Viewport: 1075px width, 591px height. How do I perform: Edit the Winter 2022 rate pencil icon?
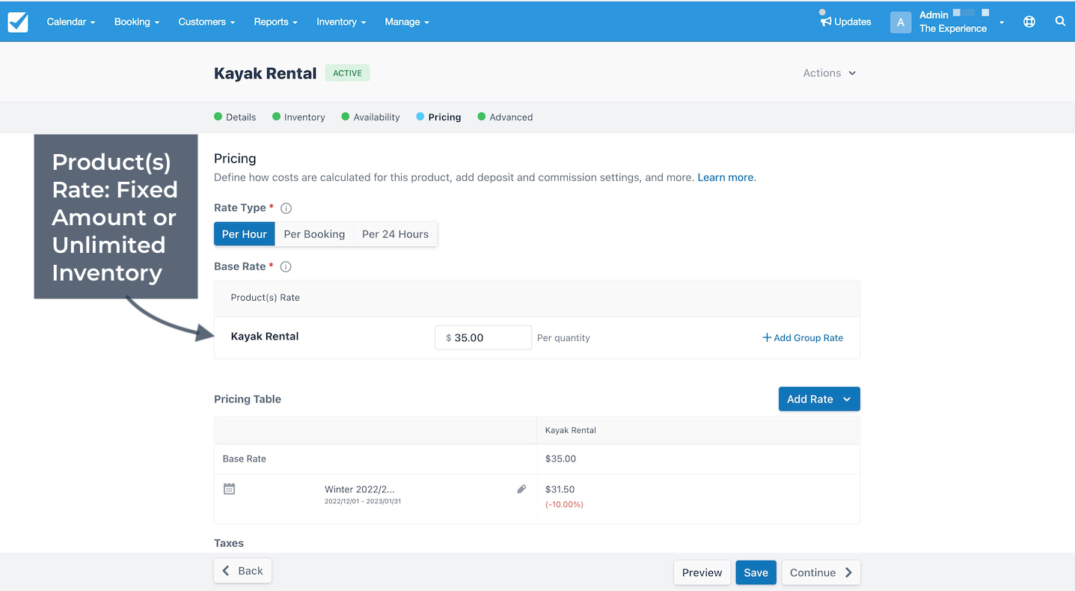[x=521, y=489]
